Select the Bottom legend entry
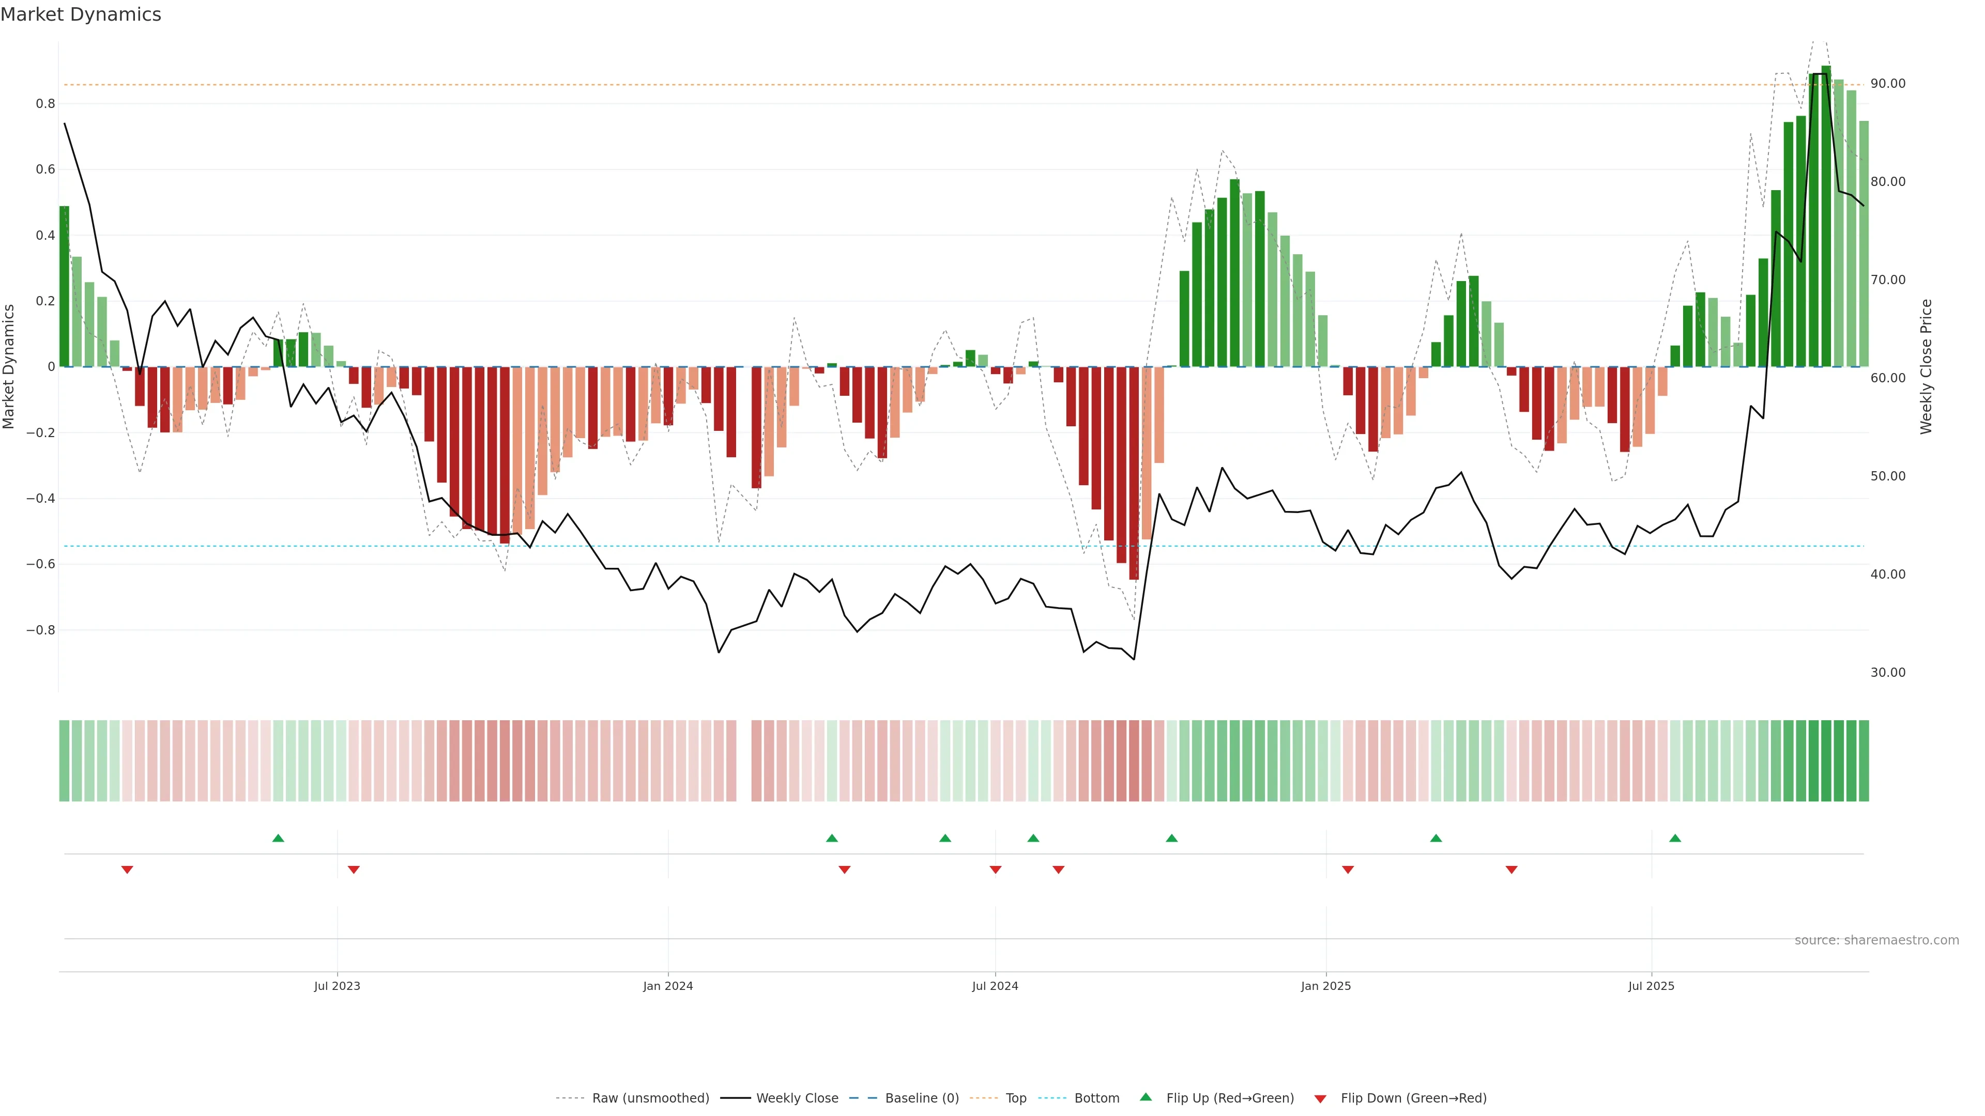 point(1096,1097)
